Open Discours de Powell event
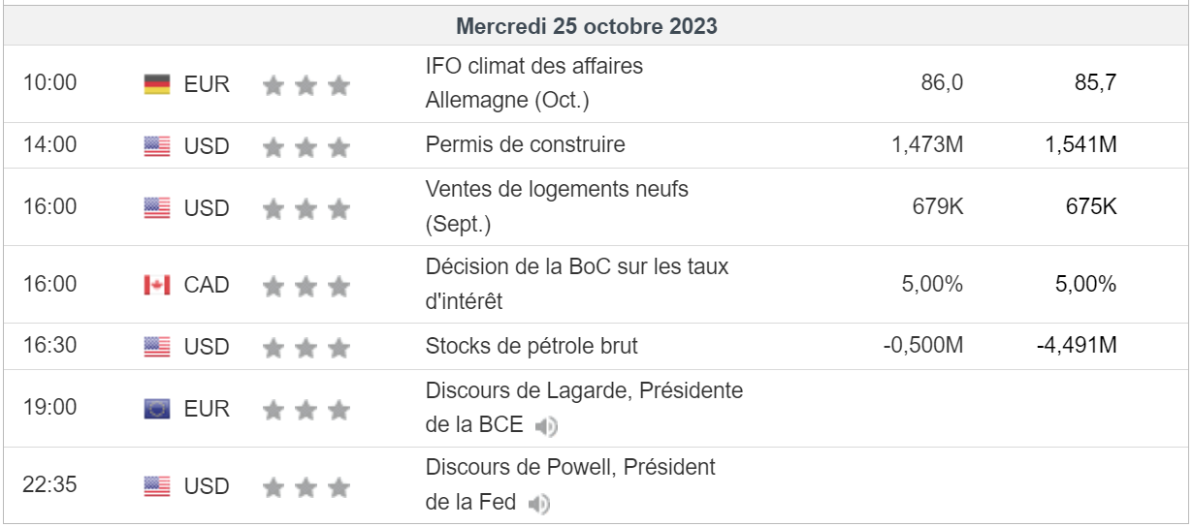 [570, 468]
